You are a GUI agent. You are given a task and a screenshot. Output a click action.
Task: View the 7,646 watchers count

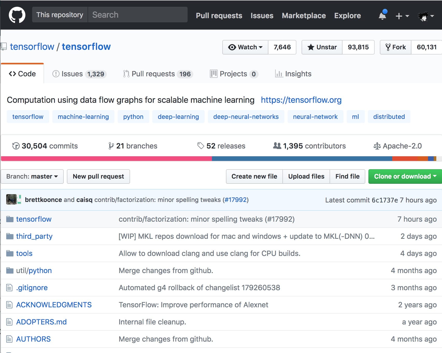pyautogui.click(x=282, y=47)
